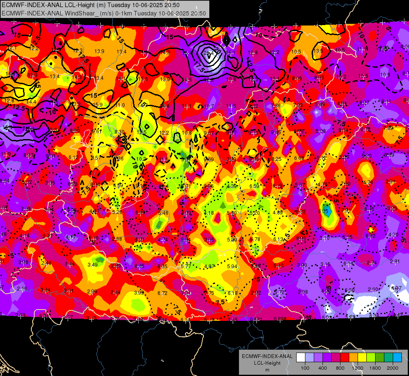
Task: Click the grid value 13.5
Action: 318,51
